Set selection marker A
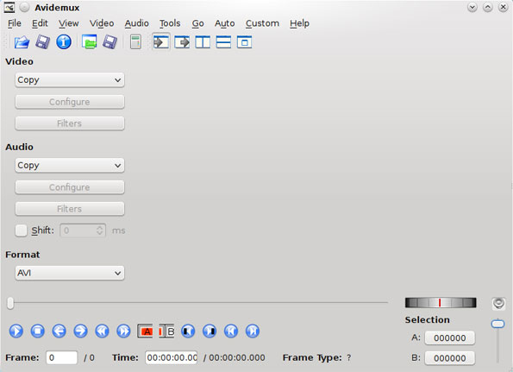 (145, 331)
